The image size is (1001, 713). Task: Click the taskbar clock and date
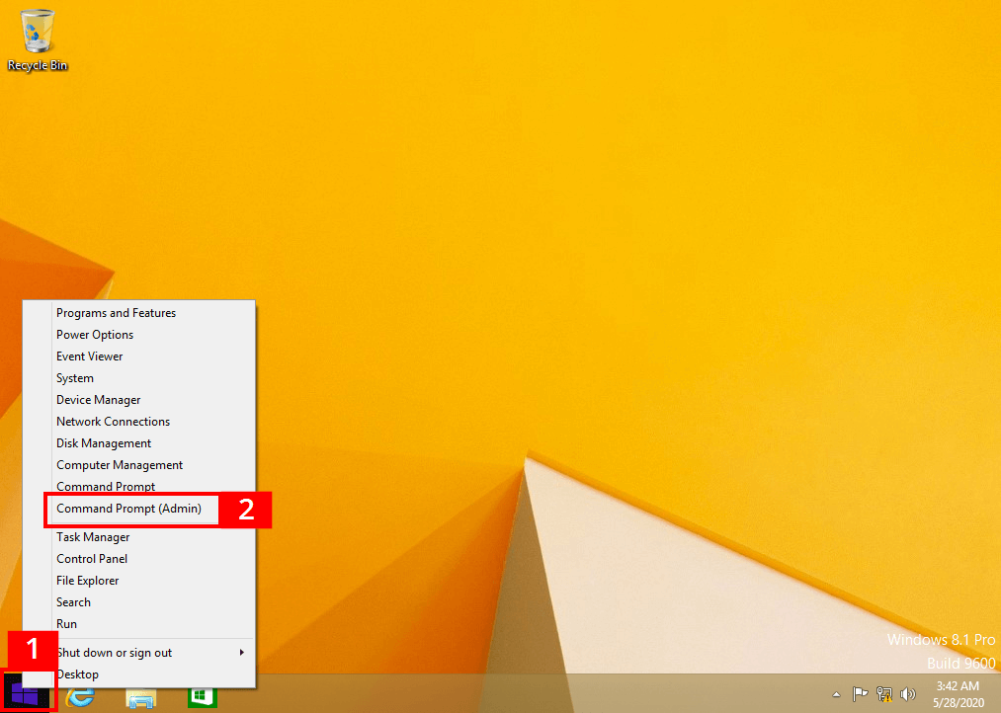957,694
